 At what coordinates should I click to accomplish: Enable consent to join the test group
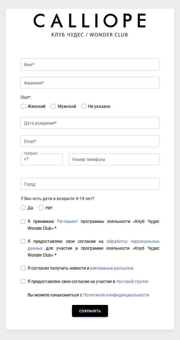click(x=23, y=281)
